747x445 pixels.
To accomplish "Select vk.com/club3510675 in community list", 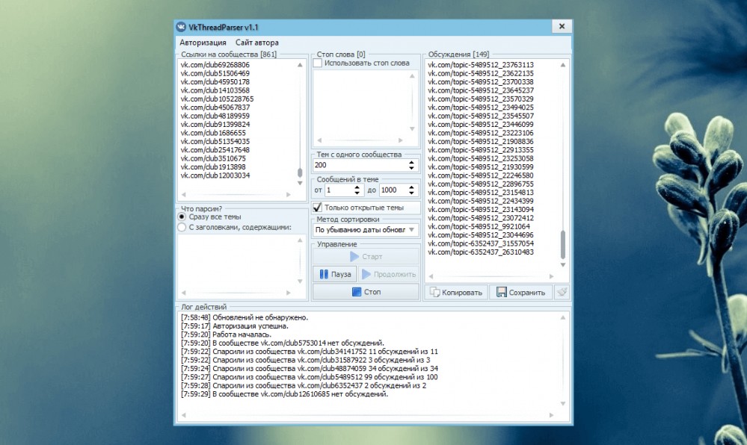I will click(x=213, y=158).
